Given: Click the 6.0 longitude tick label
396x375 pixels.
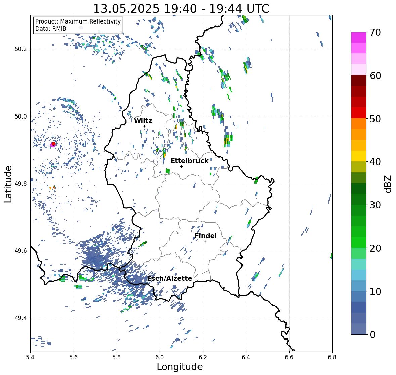Looking at the screenshot, I should click(x=160, y=357).
